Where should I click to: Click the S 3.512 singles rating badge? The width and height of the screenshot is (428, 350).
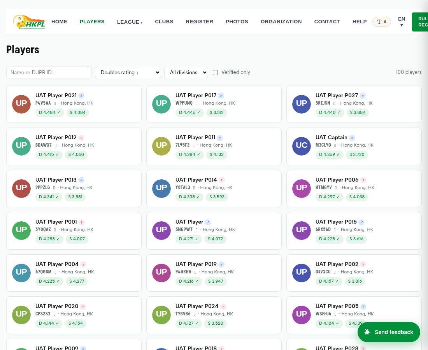coord(217,112)
